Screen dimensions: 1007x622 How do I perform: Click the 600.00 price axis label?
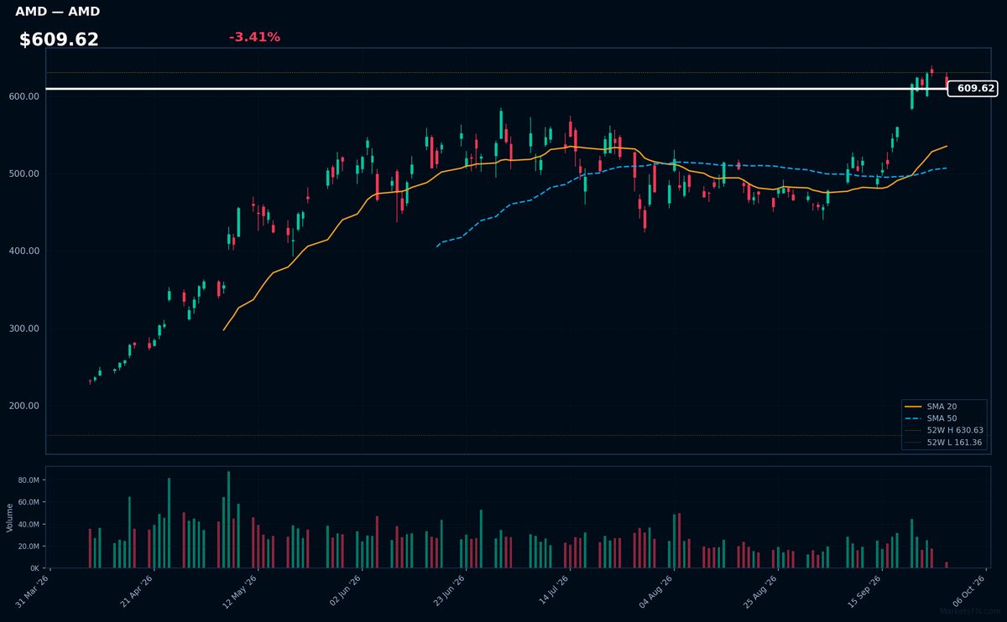(x=23, y=96)
